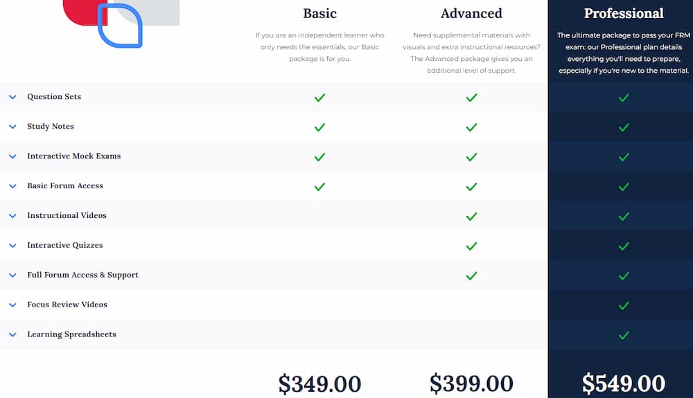Click the Professional plan Focus Review Videos checkmark
Image resolution: width=693 pixels, height=398 pixels.
pyautogui.click(x=624, y=305)
